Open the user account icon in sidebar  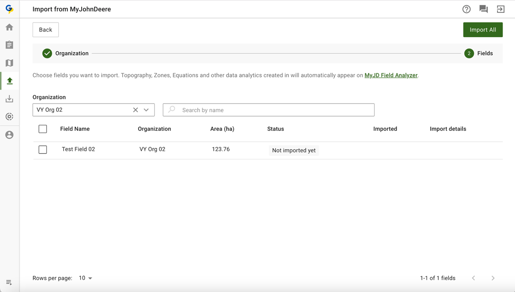(x=9, y=135)
